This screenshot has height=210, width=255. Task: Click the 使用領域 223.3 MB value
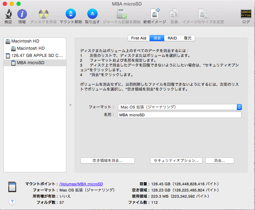(x=180, y=196)
